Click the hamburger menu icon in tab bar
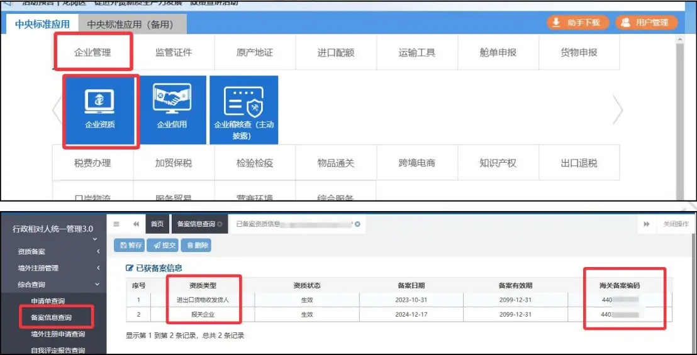697x355 pixels. tap(116, 224)
